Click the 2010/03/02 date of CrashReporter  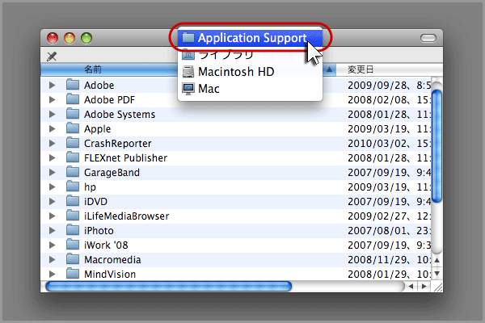coord(377,144)
